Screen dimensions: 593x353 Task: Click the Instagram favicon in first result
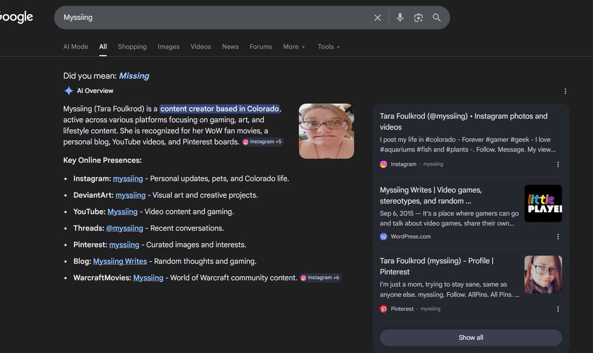pos(383,164)
